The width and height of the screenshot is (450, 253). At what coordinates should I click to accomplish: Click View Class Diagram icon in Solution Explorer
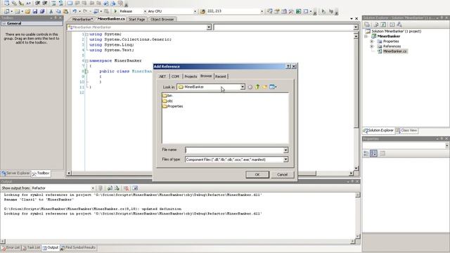tap(399, 25)
